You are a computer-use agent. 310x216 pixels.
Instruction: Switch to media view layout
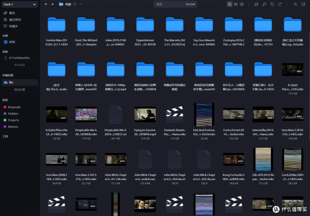pyautogui.click(x=242, y=4)
